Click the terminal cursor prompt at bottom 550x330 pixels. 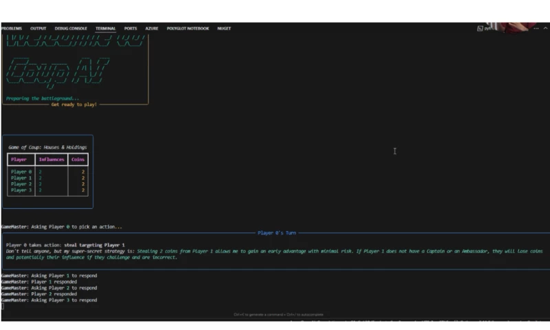(x=3, y=307)
